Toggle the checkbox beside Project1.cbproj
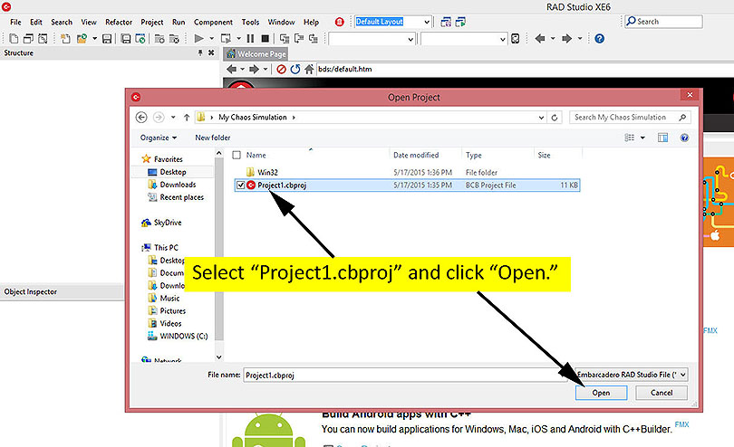This screenshot has width=734, height=447. [241, 185]
